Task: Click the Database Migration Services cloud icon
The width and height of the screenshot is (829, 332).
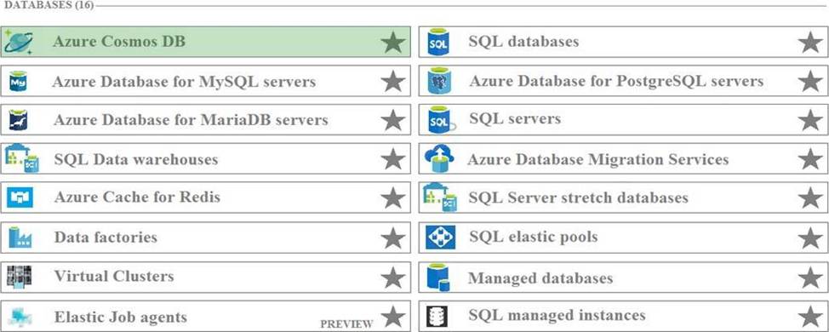Action: point(439,158)
